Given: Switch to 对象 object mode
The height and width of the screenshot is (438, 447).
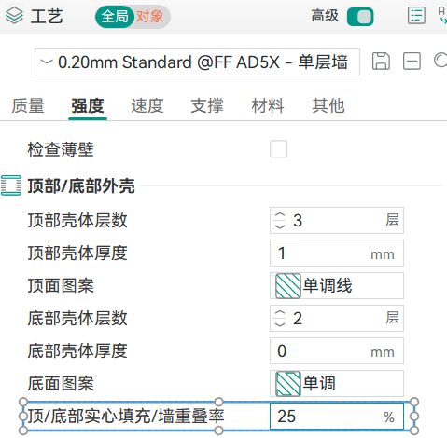Looking at the screenshot, I should 150,17.
